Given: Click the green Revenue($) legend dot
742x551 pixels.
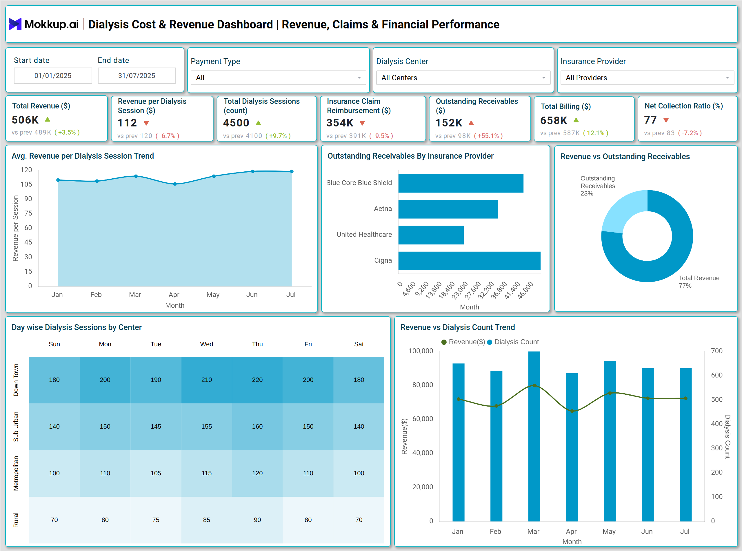Looking at the screenshot, I should pos(444,342).
